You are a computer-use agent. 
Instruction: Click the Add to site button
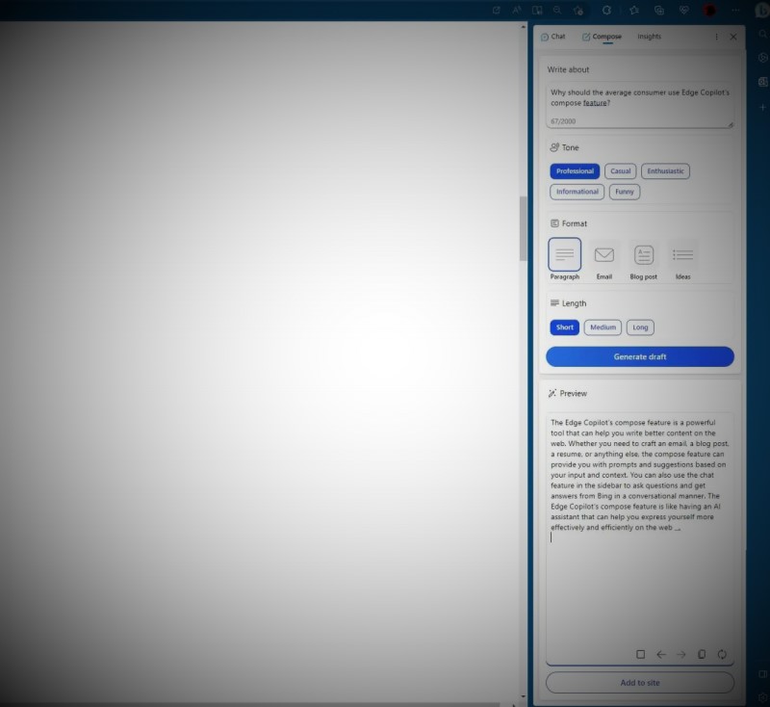640,682
